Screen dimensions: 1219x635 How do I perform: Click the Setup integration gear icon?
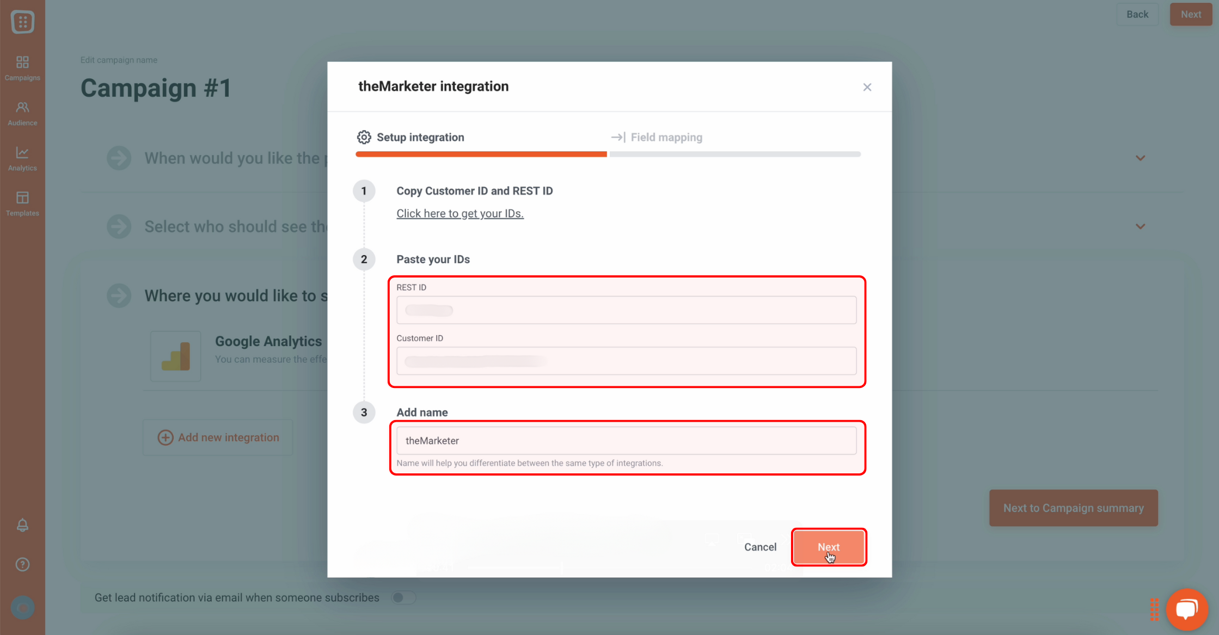[x=364, y=137]
